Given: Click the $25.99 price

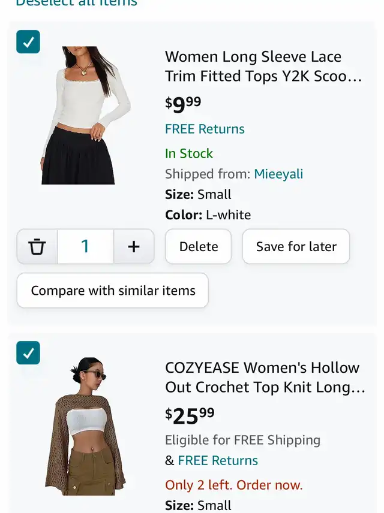Looking at the screenshot, I should tap(190, 415).
